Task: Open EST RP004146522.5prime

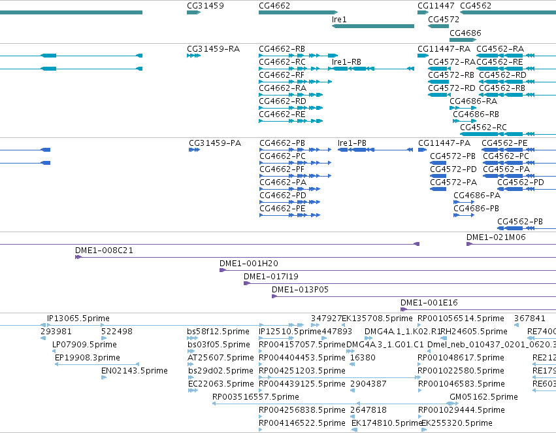Action: [x=302, y=423]
